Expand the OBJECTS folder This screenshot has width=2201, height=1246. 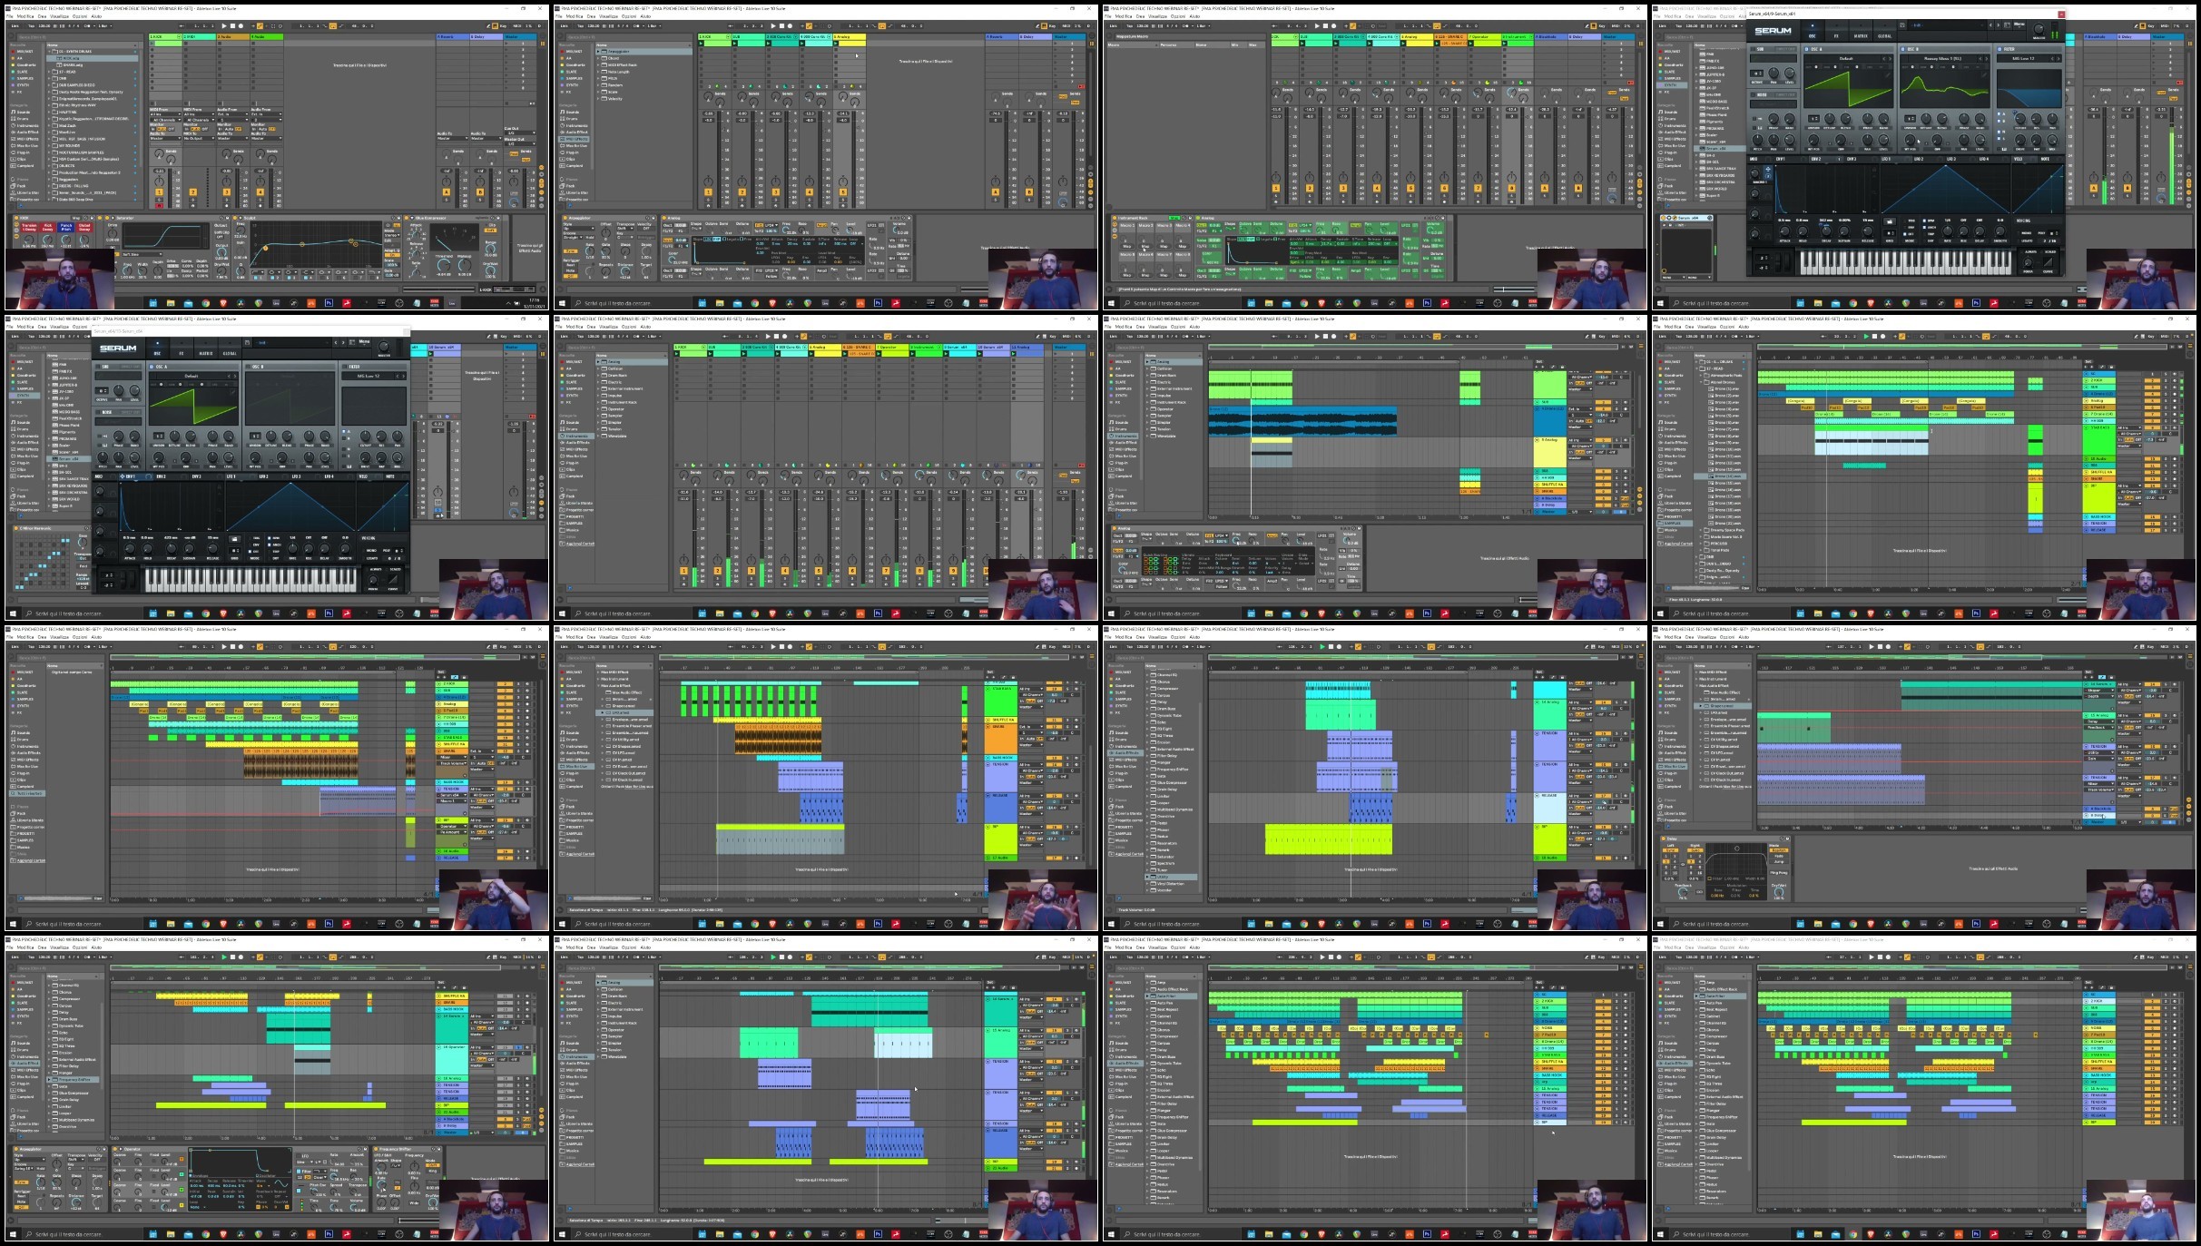49,166
